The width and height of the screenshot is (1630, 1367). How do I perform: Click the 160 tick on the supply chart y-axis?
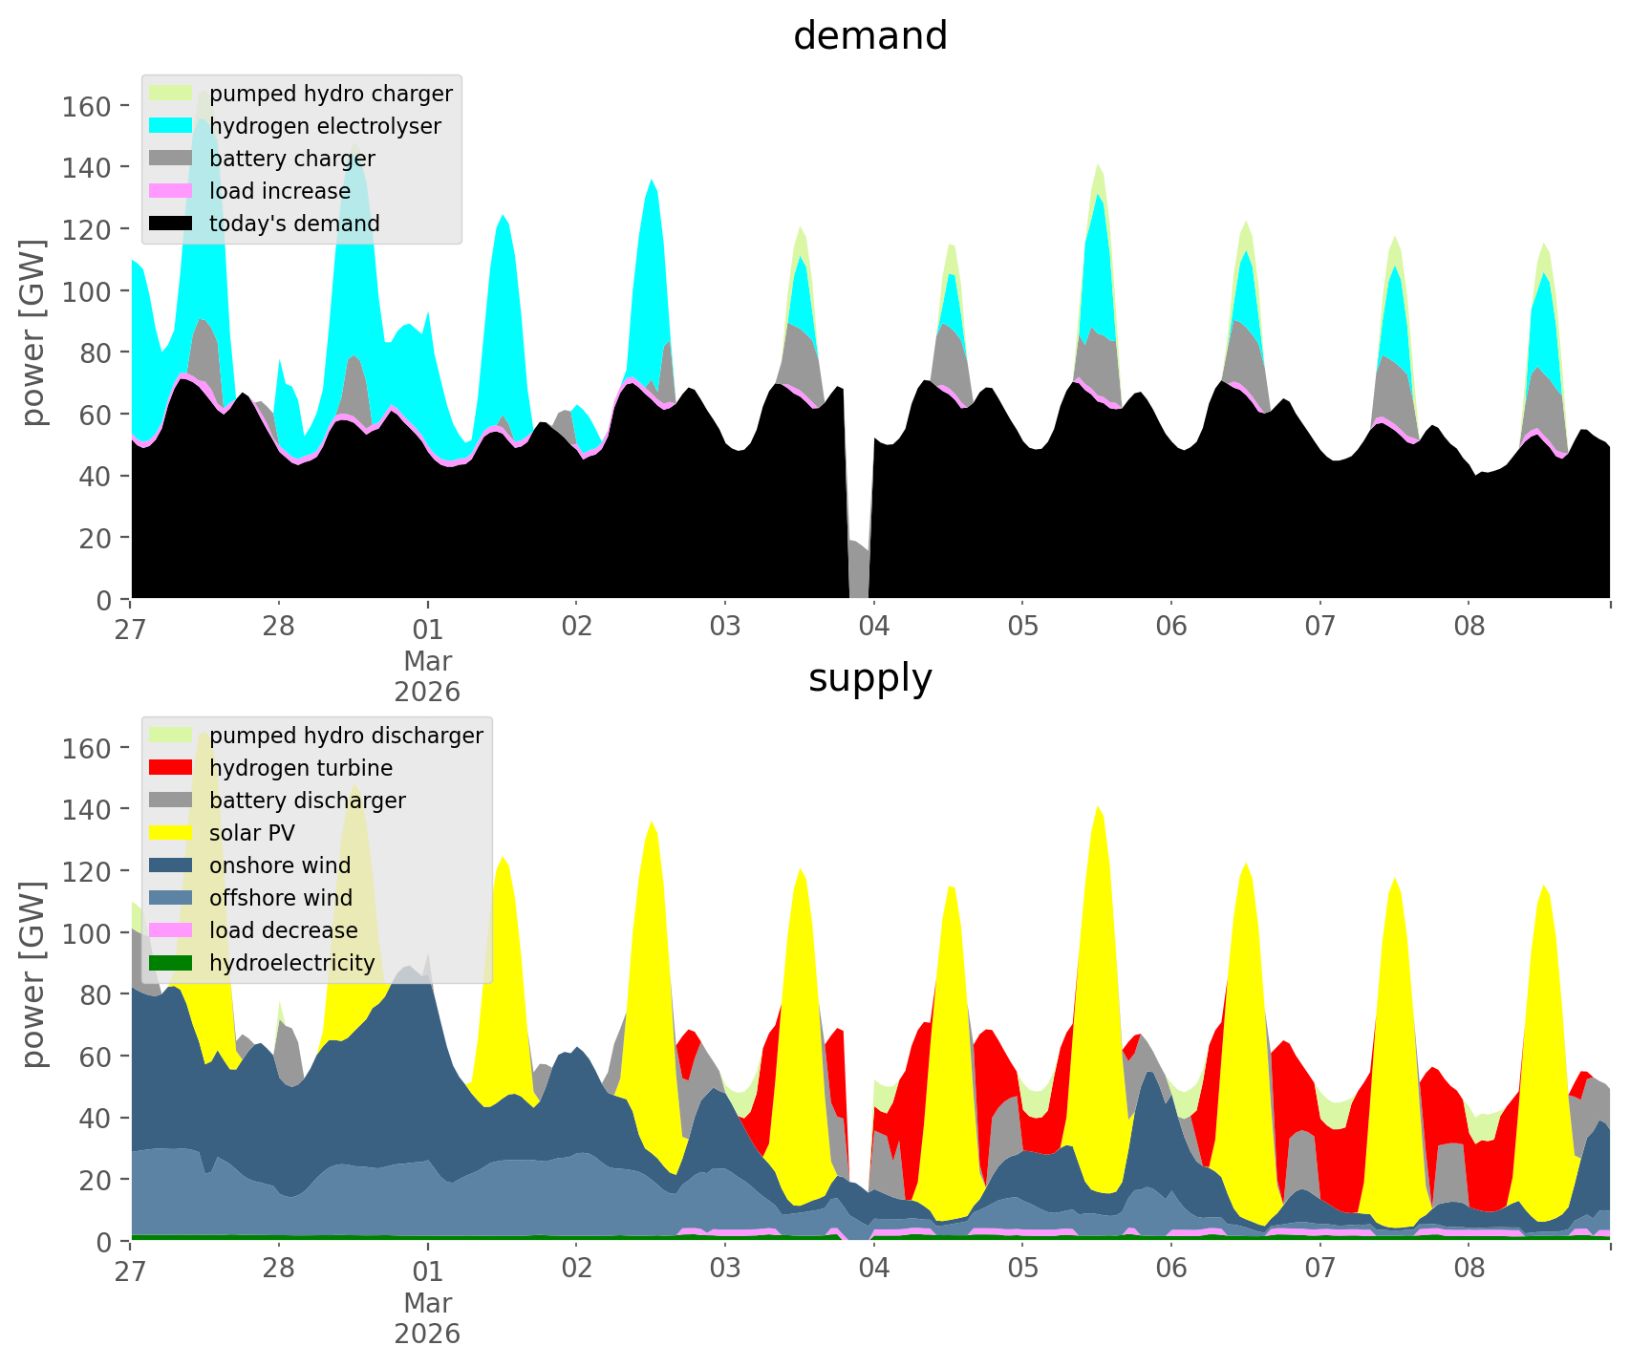click(86, 747)
